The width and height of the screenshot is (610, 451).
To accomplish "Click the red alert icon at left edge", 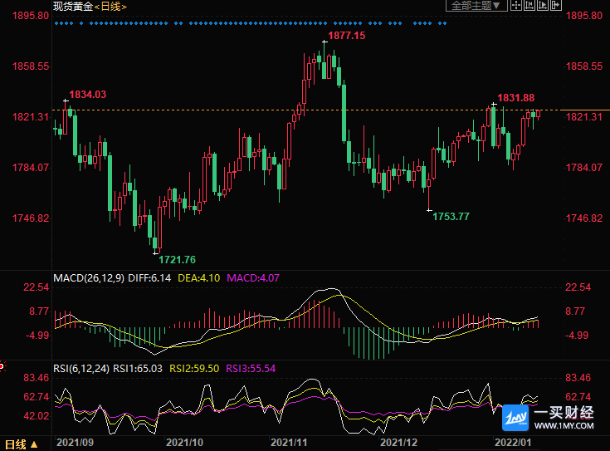I will click(x=2, y=366).
